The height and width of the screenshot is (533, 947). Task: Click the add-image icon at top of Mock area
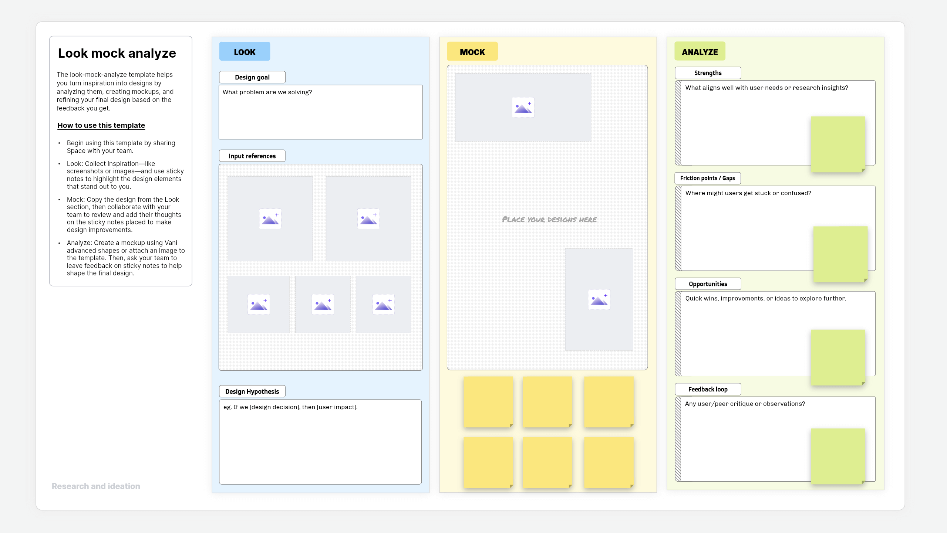[x=523, y=107]
